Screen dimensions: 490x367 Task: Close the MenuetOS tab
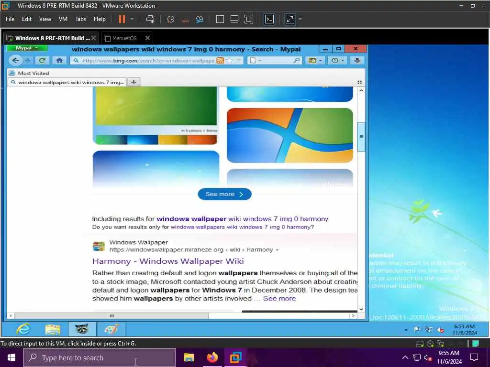[147, 38]
